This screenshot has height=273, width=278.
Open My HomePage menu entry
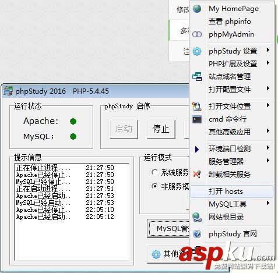232,9
